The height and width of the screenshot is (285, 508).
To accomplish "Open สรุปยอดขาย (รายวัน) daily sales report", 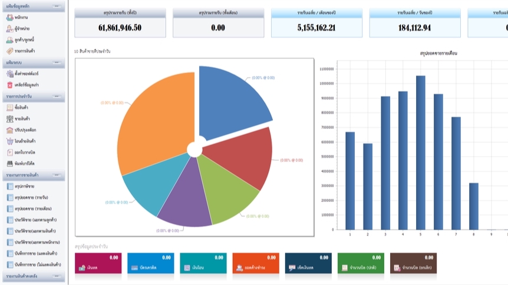I will (x=28, y=198).
